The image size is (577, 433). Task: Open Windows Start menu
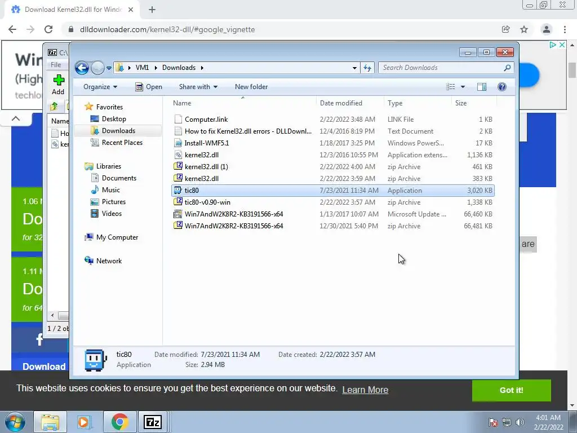click(x=15, y=422)
